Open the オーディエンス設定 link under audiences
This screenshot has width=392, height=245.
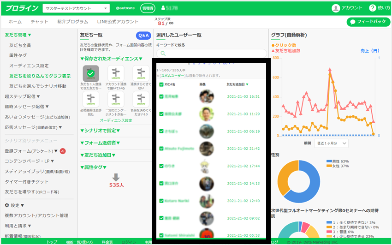click(116, 120)
